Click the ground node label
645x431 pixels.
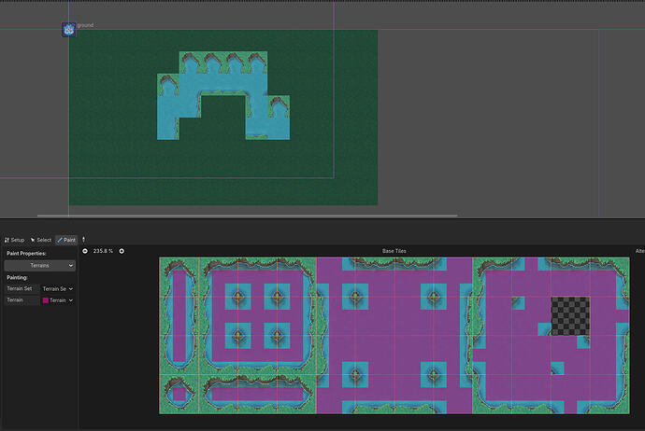coord(85,25)
